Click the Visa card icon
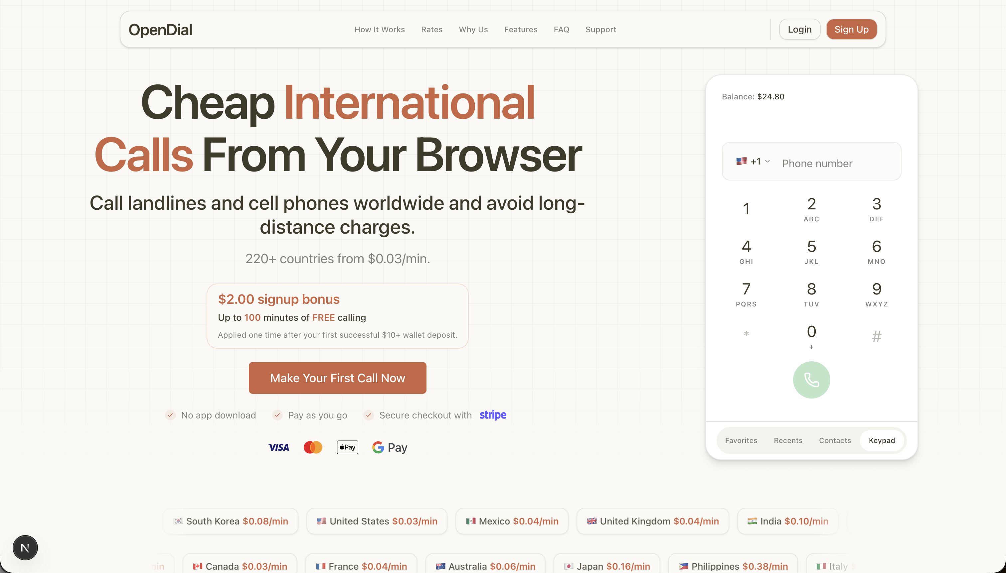The height and width of the screenshot is (573, 1006). click(278, 447)
